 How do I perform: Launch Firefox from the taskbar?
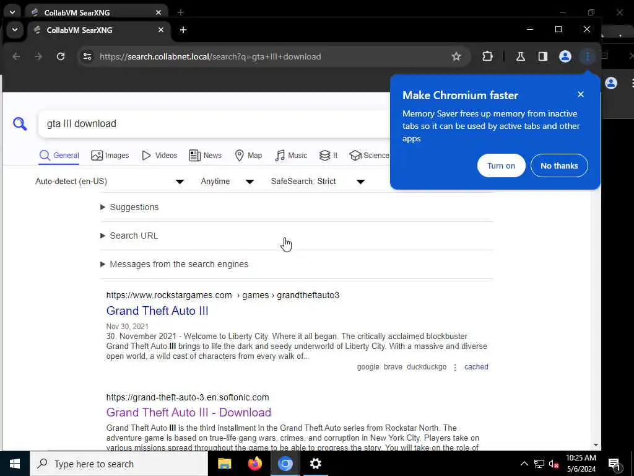[254, 464]
